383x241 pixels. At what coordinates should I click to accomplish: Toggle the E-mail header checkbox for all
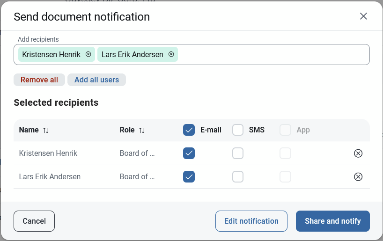tap(189, 130)
